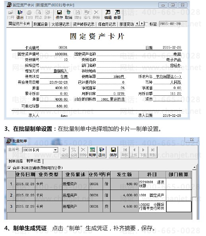Switch to the 制单设置 tab
Image resolution: width=206 pixels, height=236 pixels.
[34, 161]
